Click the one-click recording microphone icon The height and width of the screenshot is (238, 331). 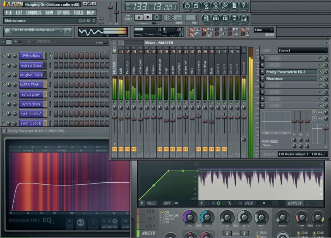[225, 6]
